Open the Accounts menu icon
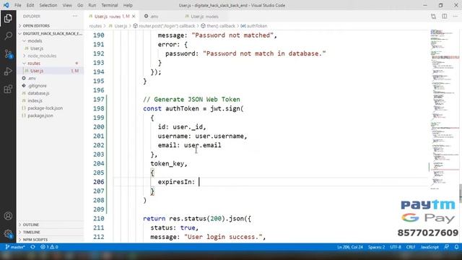This screenshot has width=462, height=260. tap(8, 216)
